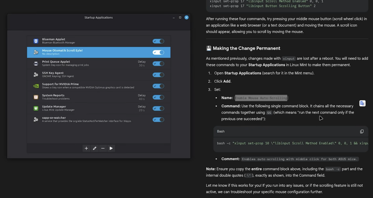The height and width of the screenshot is (198, 373).
Task: Click the Update Manager shield icon
Action: click(x=36, y=108)
